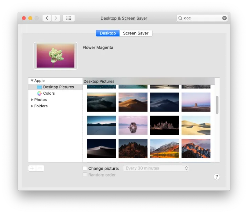Expand the Folders section

coord(32,106)
